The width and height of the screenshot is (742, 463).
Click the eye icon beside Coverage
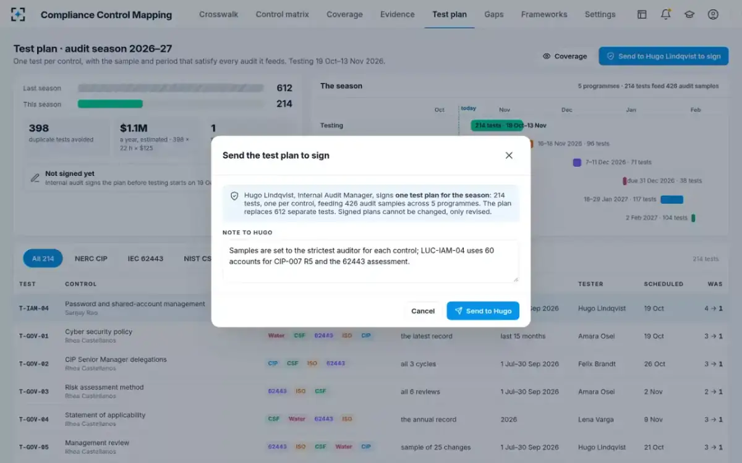click(x=547, y=56)
